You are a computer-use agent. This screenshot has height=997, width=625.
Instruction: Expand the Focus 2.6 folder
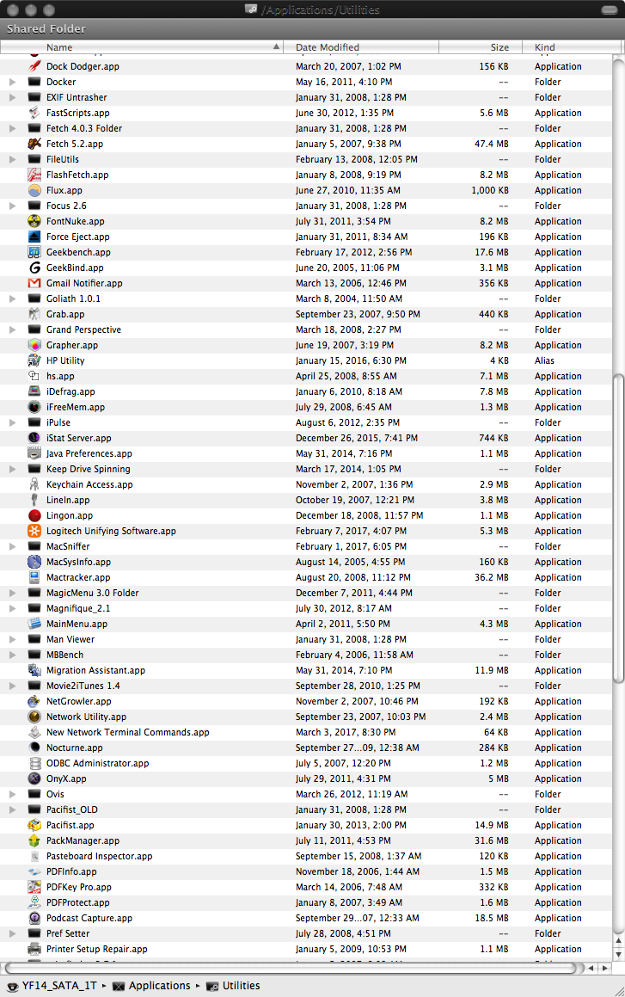coord(12,206)
